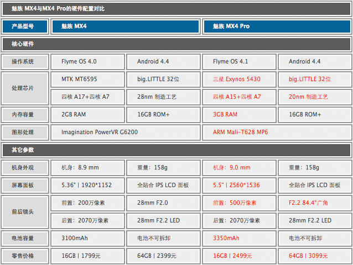Click 16GB ROM+ beside 3GB RAM
This screenshot has height=265, width=353.
click(315, 114)
